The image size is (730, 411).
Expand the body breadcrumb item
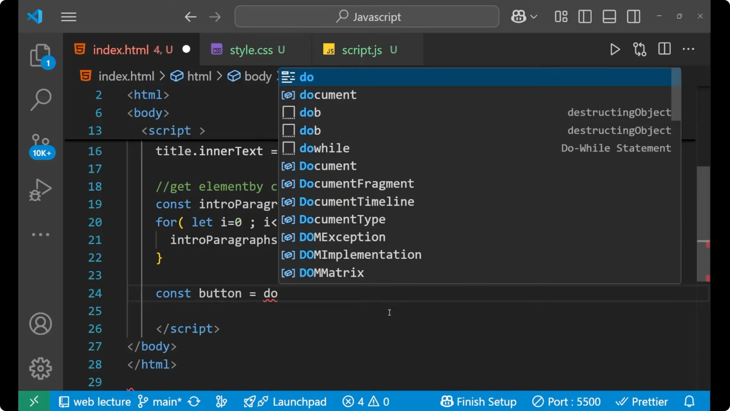(x=259, y=76)
